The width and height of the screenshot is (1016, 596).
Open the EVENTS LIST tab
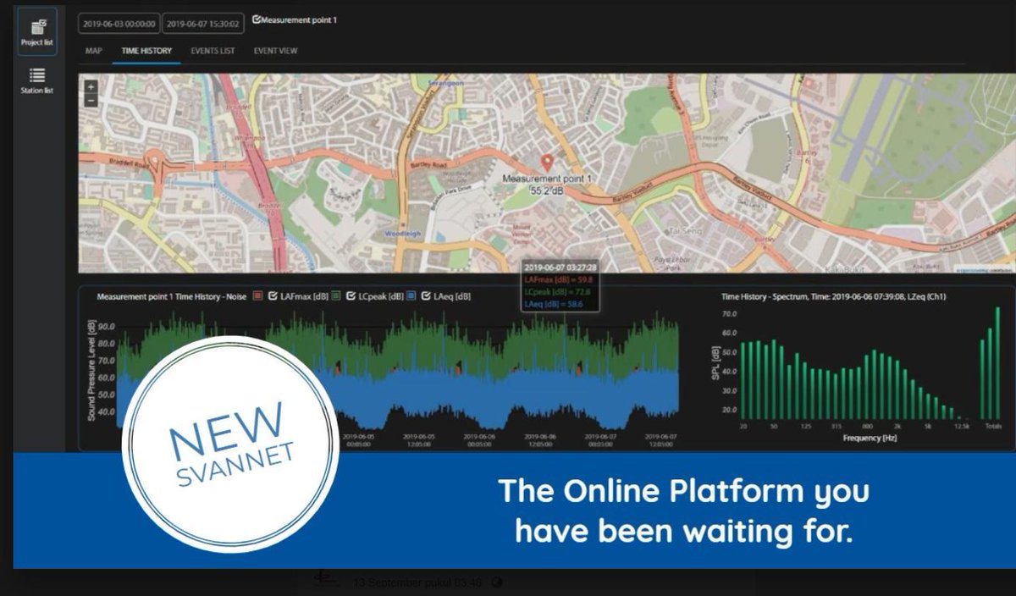point(211,51)
